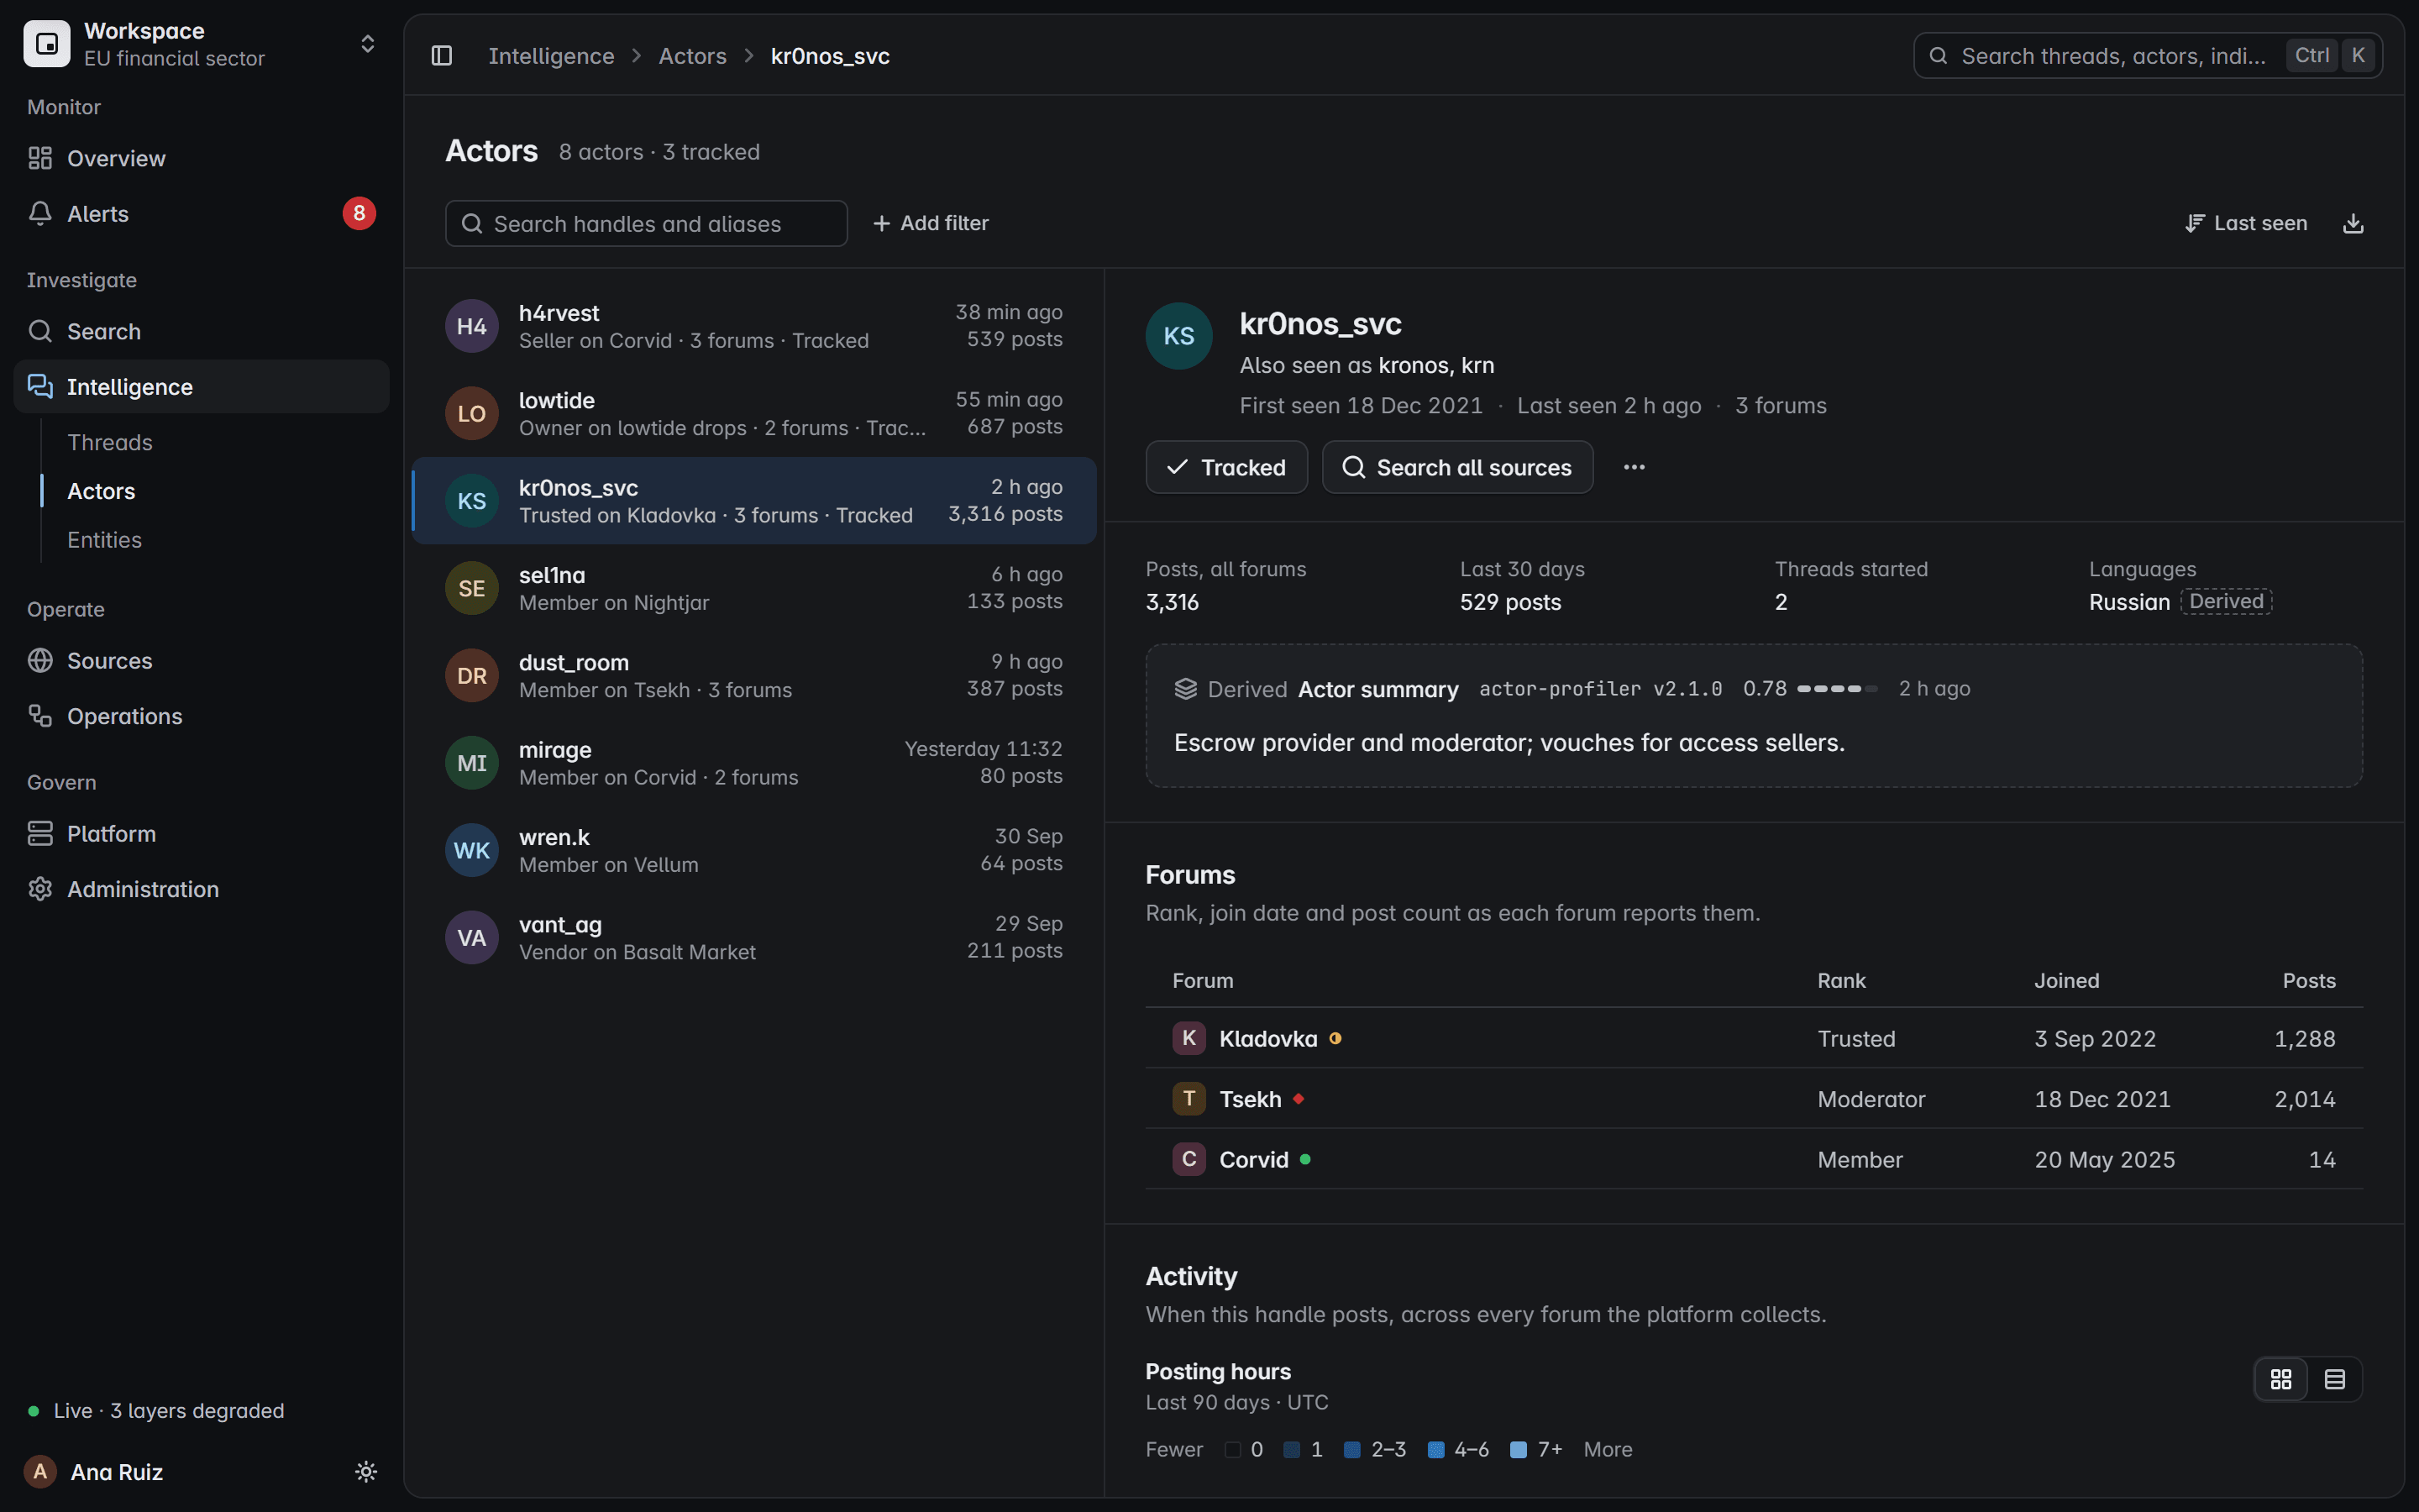Viewport: 2419px width, 1512px height.
Task: Select the vant_ag actor row
Action: click(755, 937)
